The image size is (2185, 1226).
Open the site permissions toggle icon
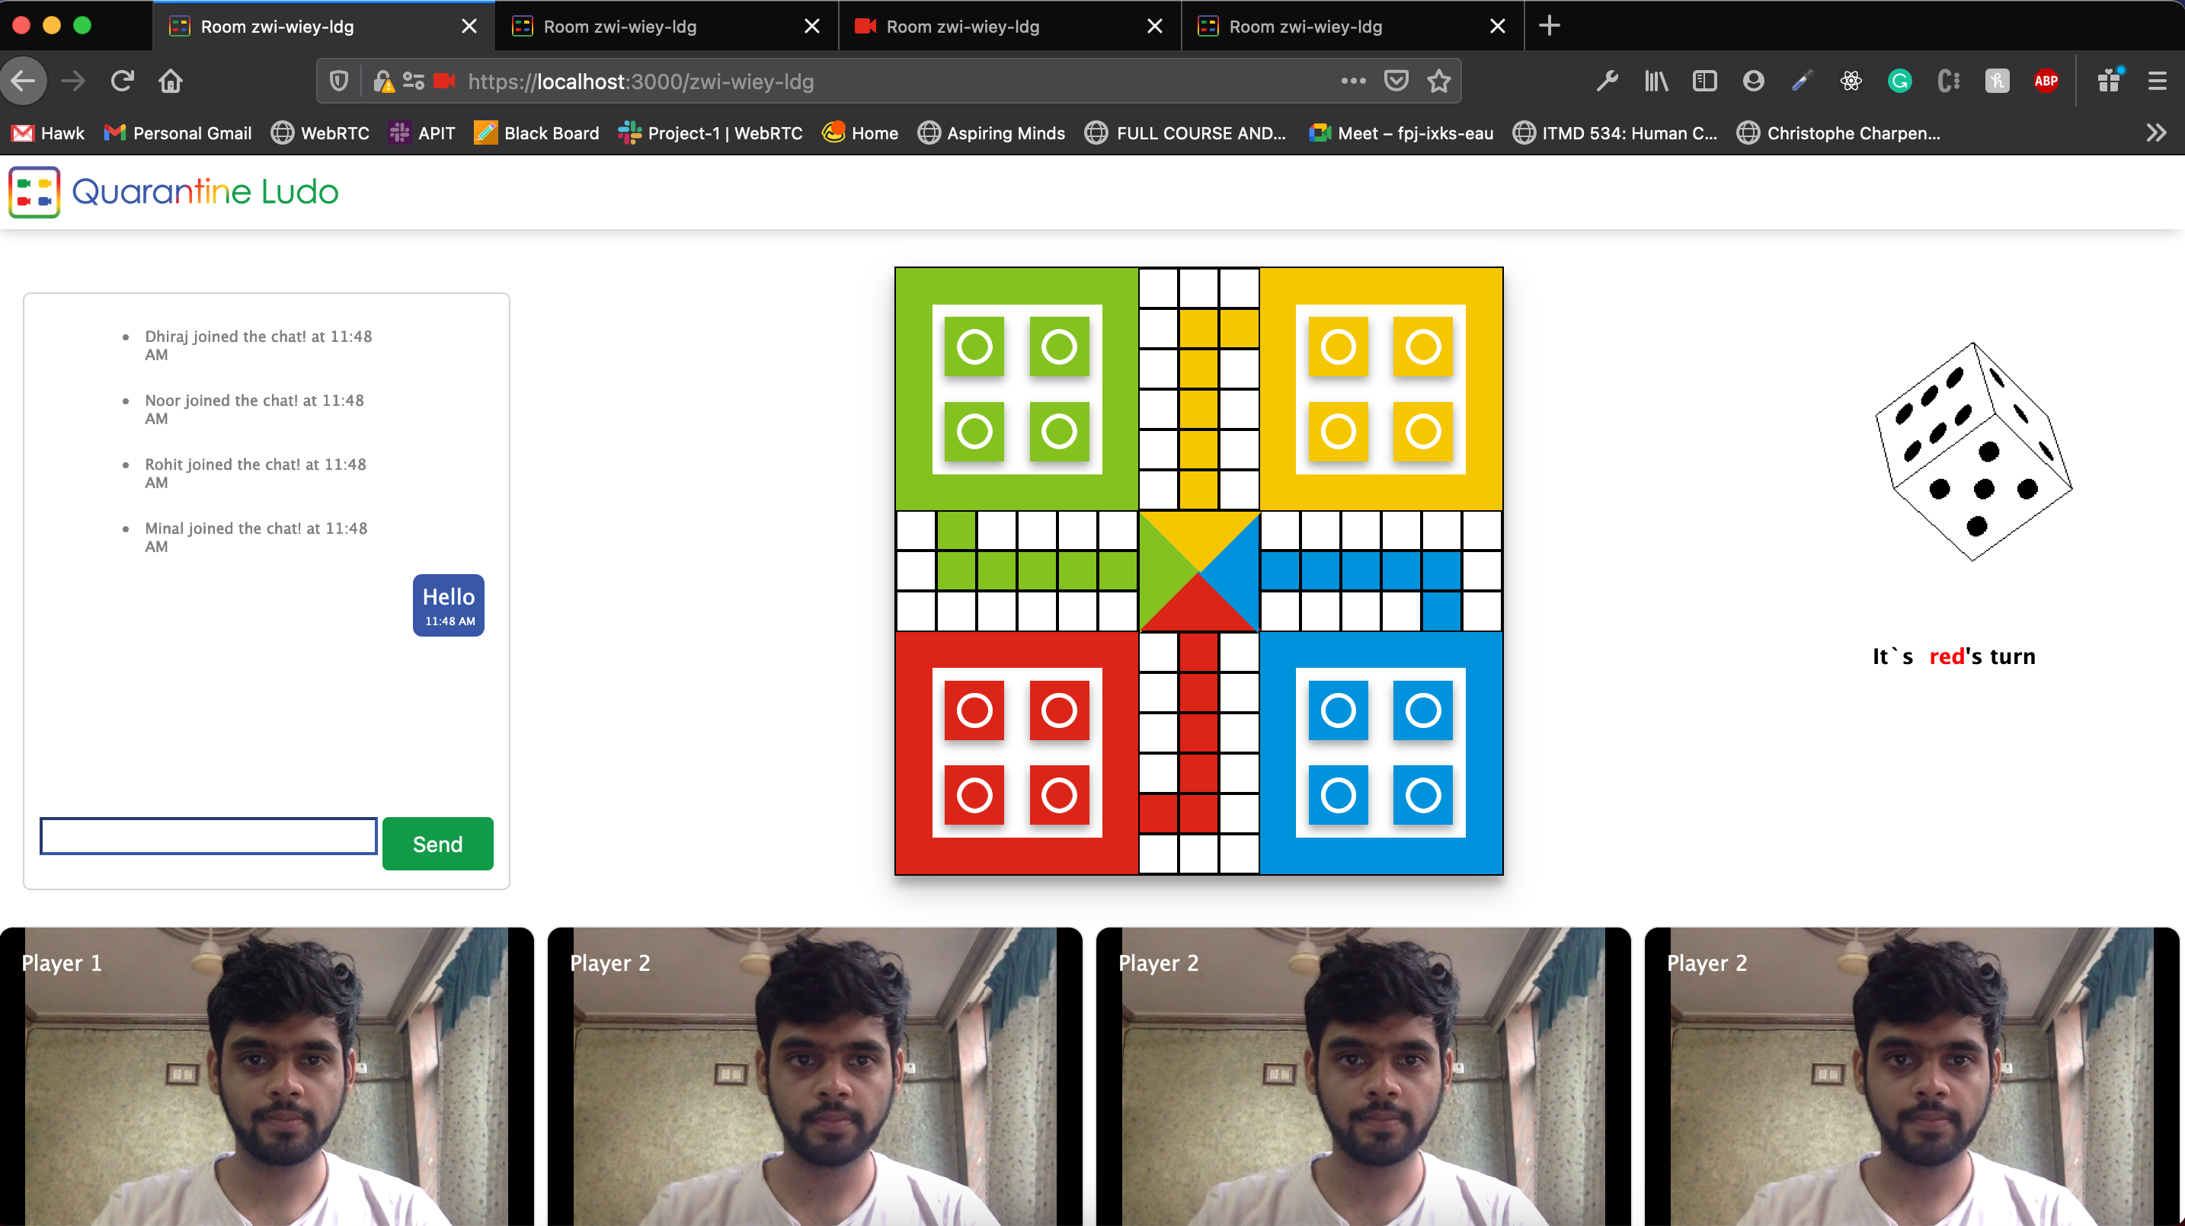[x=413, y=81]
